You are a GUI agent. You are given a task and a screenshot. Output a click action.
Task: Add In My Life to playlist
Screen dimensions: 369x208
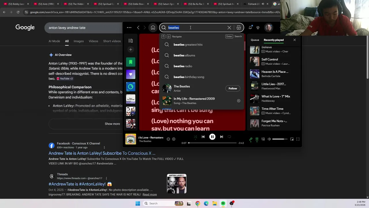point(238,101)
